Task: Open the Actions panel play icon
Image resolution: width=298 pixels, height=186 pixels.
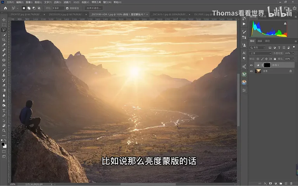Action: pyautogui.click(x=244, y=24)
